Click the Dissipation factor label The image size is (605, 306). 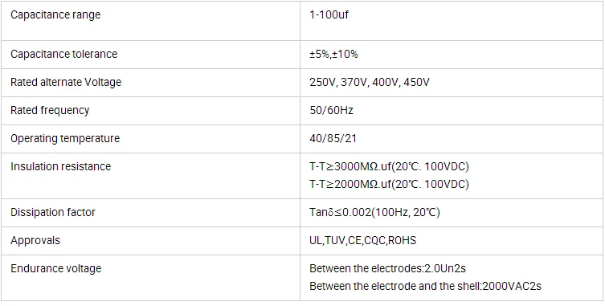point(53,212)
